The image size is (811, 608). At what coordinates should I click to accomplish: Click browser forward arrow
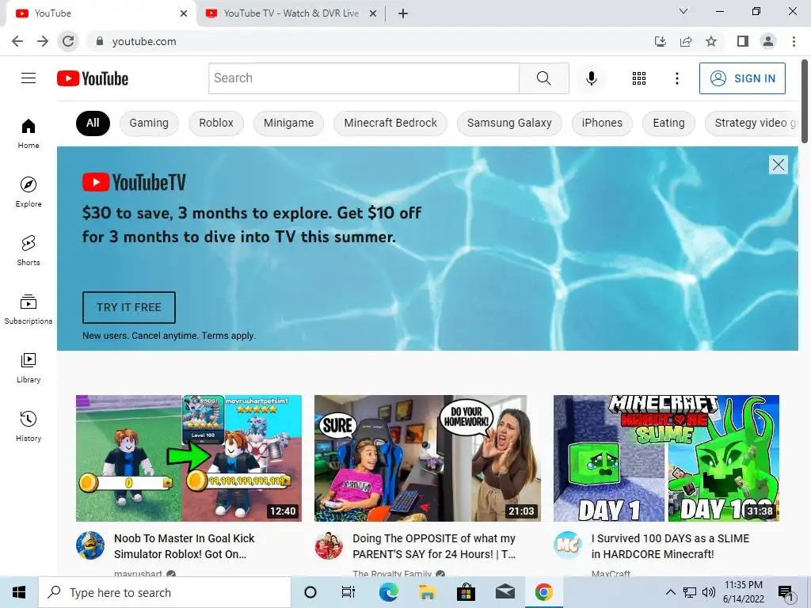tap(43, 41)
